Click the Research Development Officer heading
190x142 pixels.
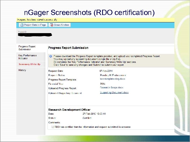pos(69,110)
